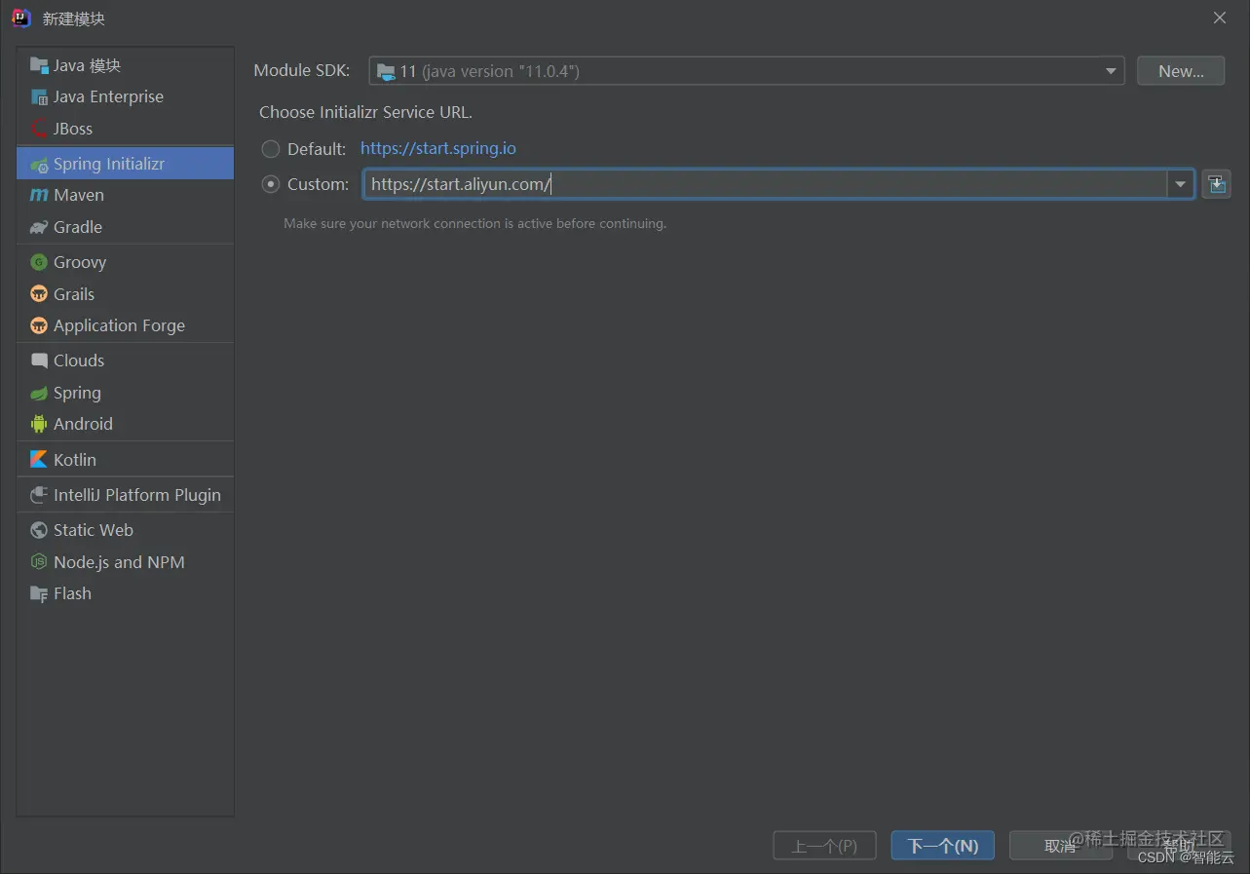Select the Spring Initializr list entry
Screen dimensions: 1250x874
125,164
